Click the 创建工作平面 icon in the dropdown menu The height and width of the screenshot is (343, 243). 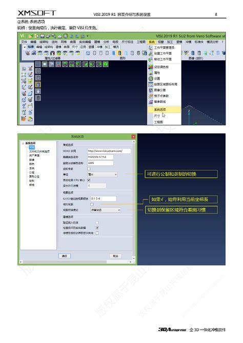coord(151,53)
